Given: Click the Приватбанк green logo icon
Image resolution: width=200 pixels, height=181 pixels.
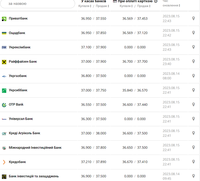Looking at the screenshot, I should (x=4, y=19).
